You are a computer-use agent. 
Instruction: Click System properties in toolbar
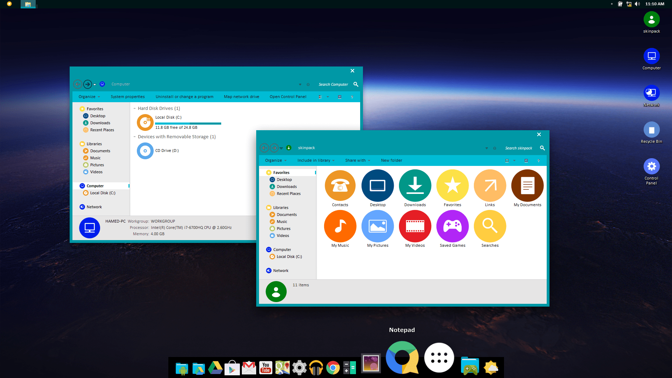[x=127, y=97]
